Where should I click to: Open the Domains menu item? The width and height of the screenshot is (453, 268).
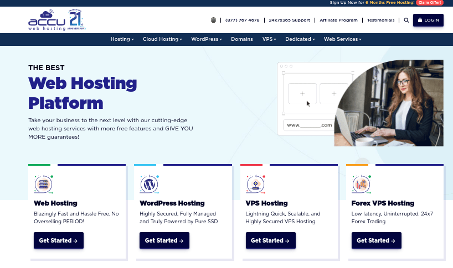pos(242,39)
